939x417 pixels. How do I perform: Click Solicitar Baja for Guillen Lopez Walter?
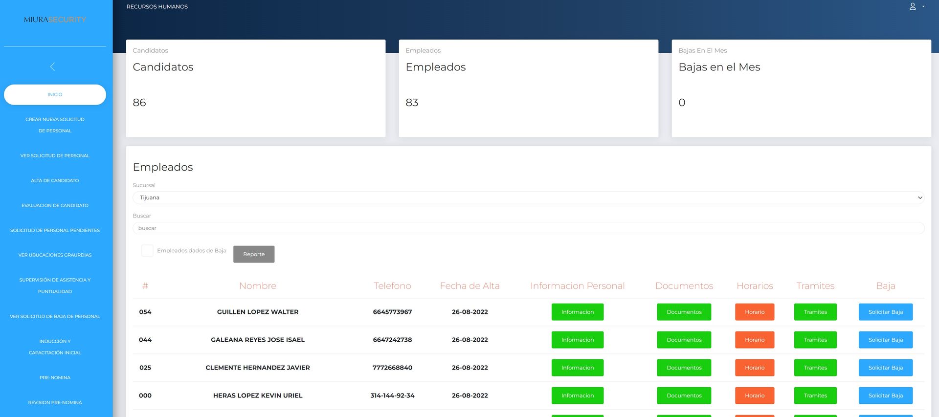(x=886, y=312)
